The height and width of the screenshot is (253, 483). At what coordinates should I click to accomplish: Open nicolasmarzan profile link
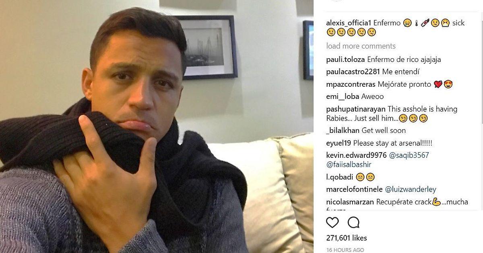click(350, 202)
